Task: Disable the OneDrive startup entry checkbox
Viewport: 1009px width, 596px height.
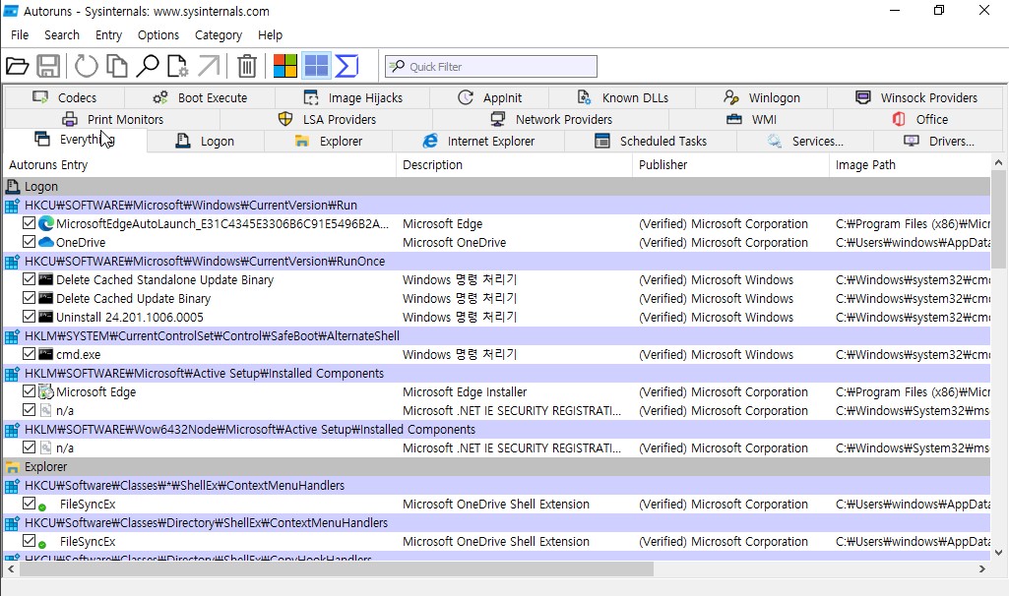Action: coord(29,242)
